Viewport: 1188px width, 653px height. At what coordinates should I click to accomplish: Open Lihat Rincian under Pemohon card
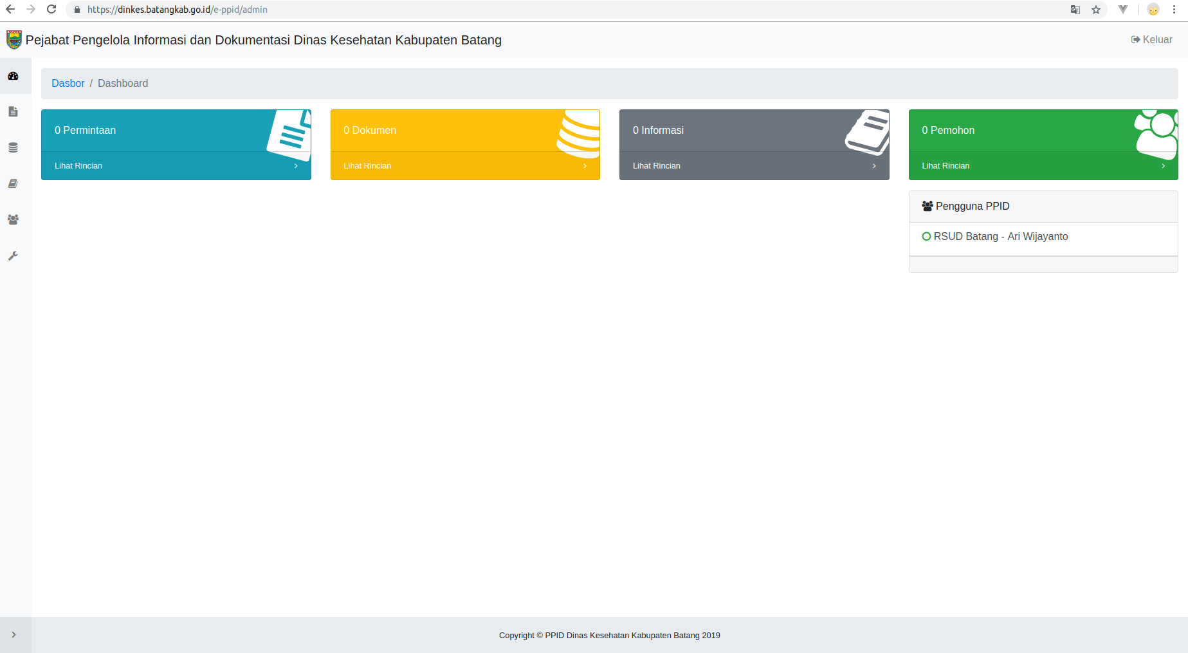coord(946,166)
